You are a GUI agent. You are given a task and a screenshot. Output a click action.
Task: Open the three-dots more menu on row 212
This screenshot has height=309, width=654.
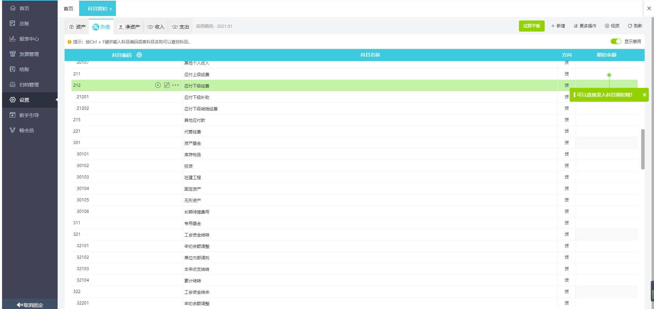pyautogui.click(x=176, y=85)
